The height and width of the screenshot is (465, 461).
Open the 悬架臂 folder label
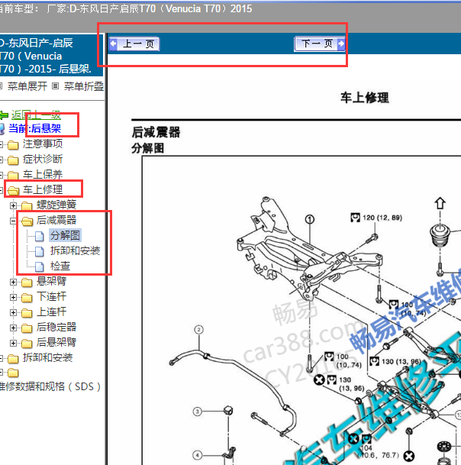pos(51,281)
